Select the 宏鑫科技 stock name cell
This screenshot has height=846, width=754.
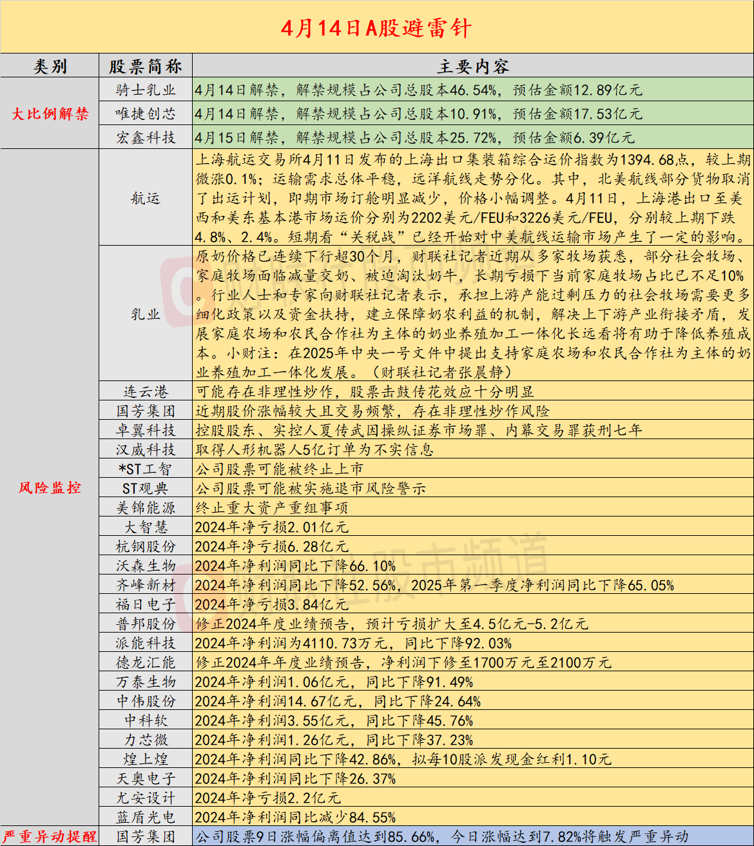[x=146, y=137]
